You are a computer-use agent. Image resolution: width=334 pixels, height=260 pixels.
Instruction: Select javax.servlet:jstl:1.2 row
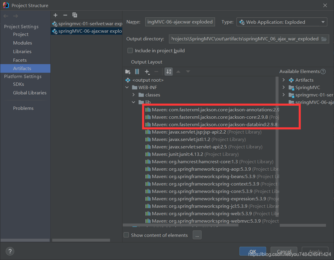click(x=195, y=139)
